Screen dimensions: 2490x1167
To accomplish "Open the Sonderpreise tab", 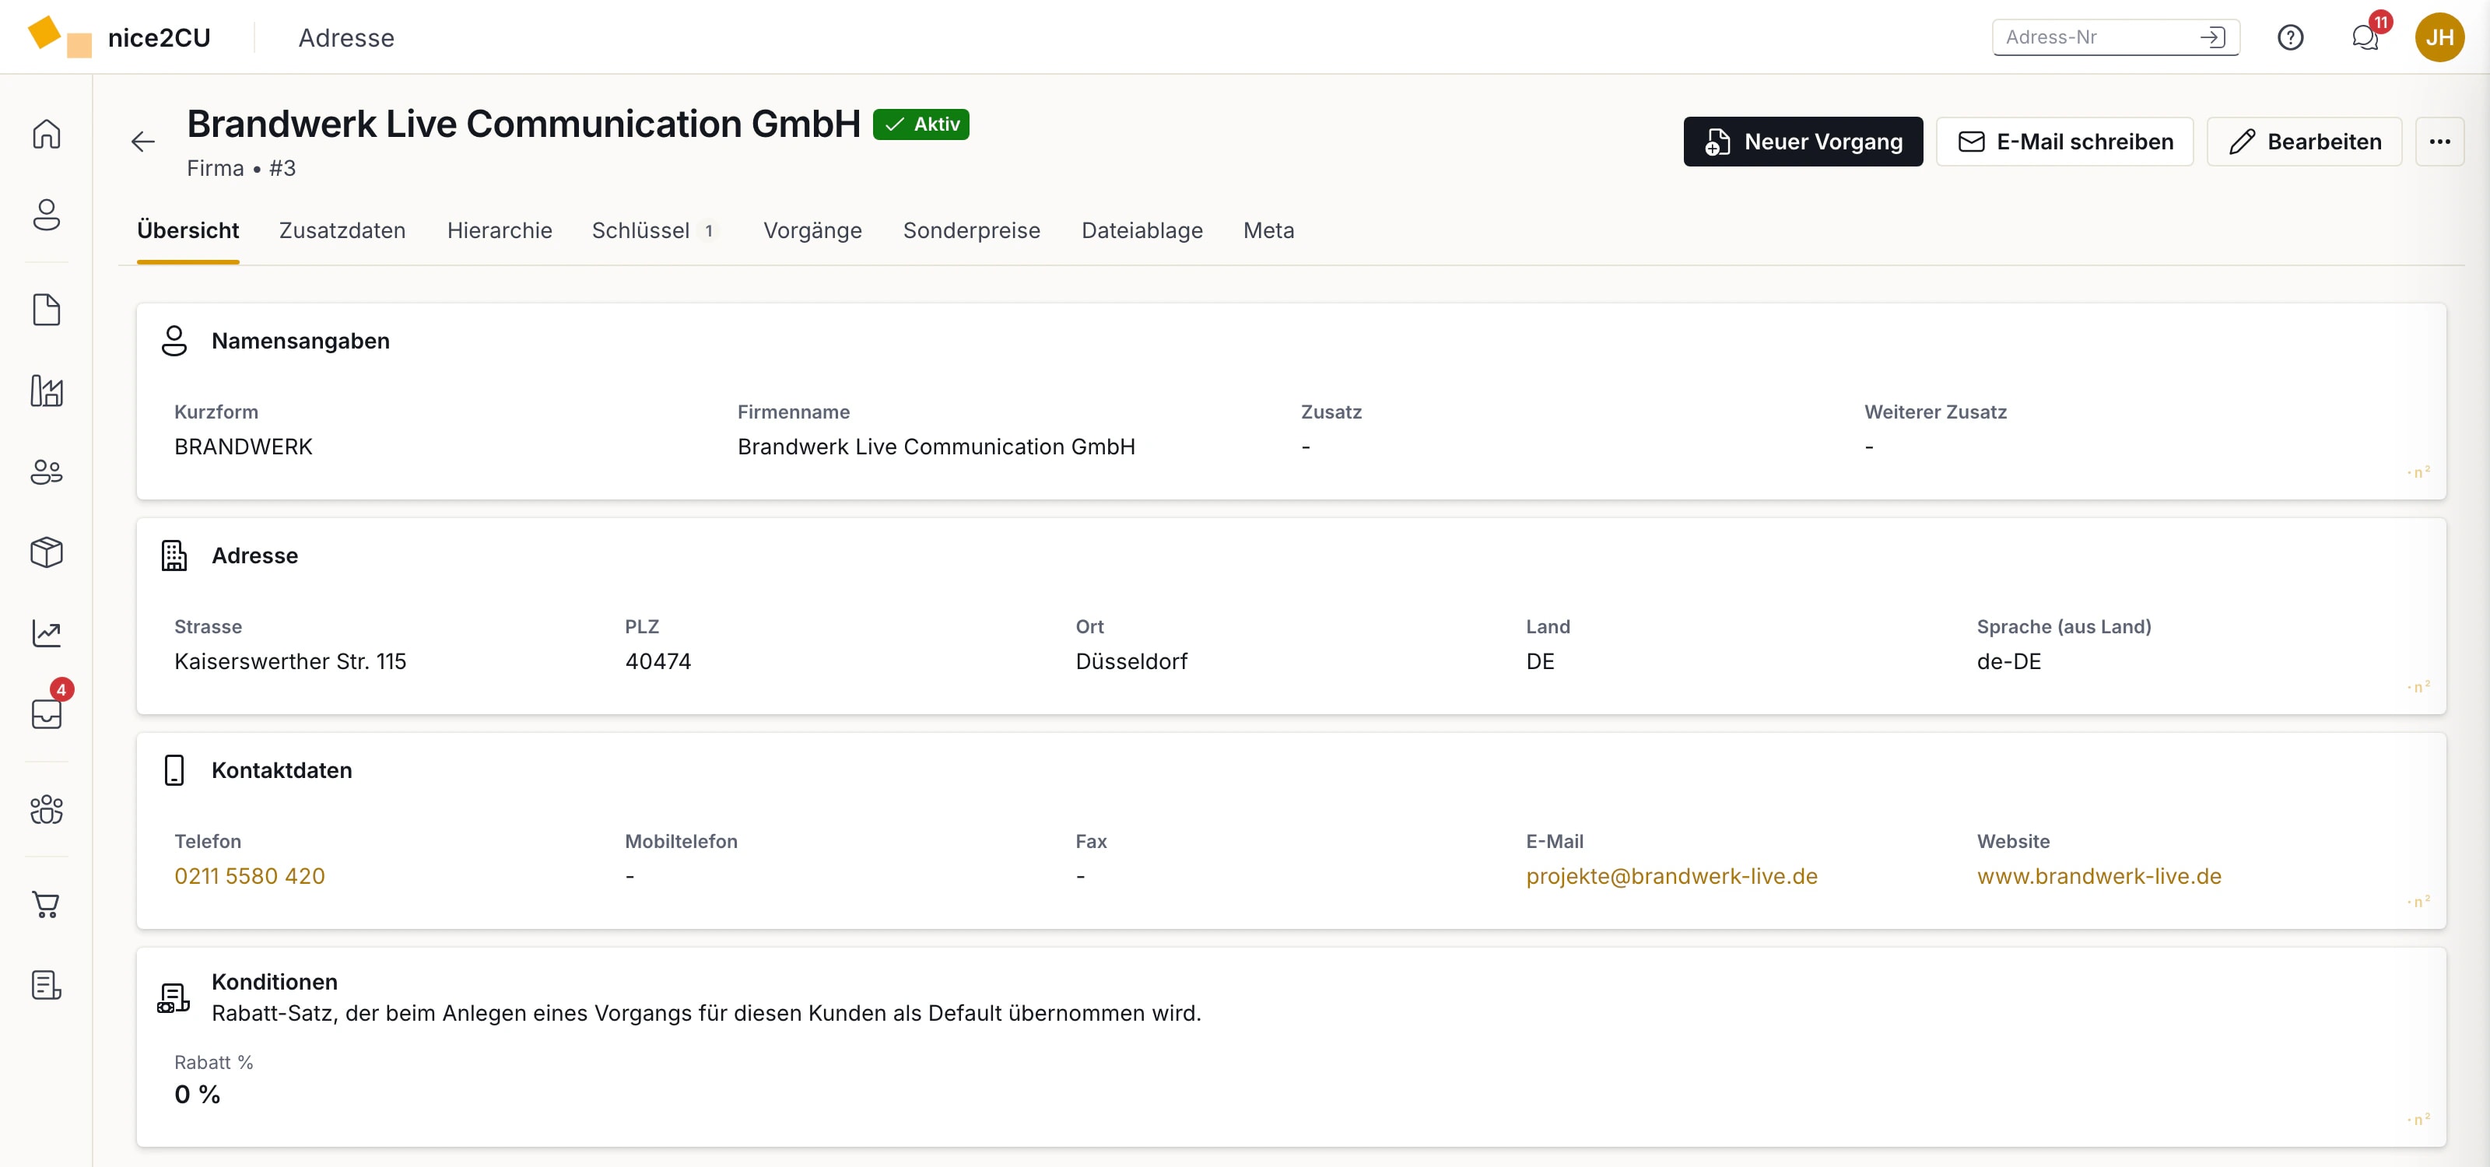I will 971,231.
